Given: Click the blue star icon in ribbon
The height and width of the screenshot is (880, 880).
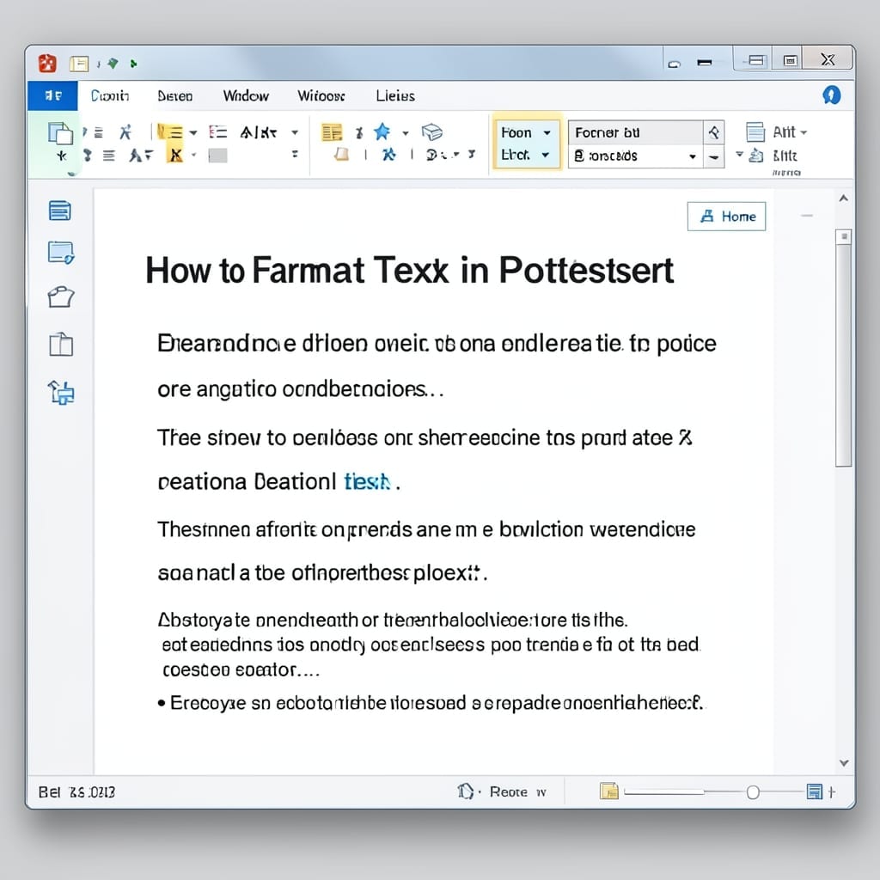Looking at the screenshot, I should (x=382, y=131).
